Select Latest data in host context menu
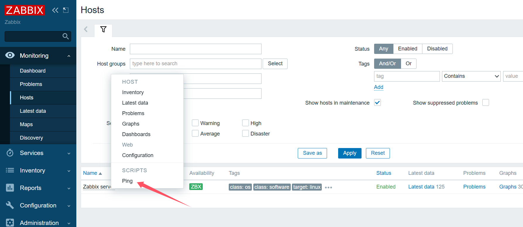523x227 pixels. click(x=135, y=103)
